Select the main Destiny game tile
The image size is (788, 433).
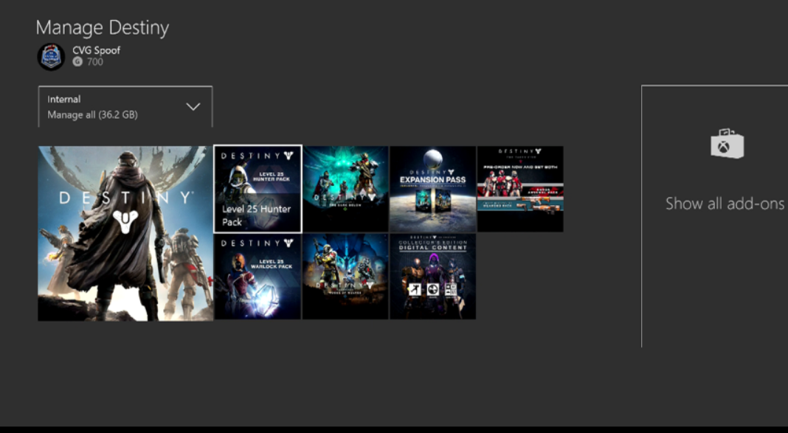click(125, 234)
